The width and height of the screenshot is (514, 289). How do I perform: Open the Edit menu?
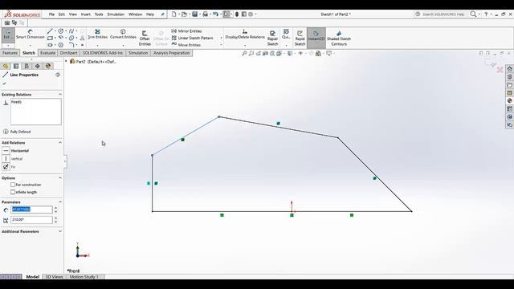(62, 14)
